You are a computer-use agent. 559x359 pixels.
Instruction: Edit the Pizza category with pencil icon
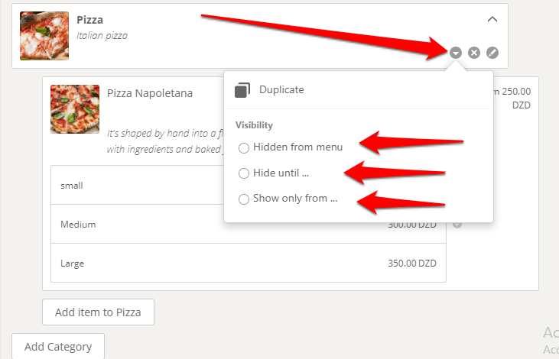[x=493, y=53]
